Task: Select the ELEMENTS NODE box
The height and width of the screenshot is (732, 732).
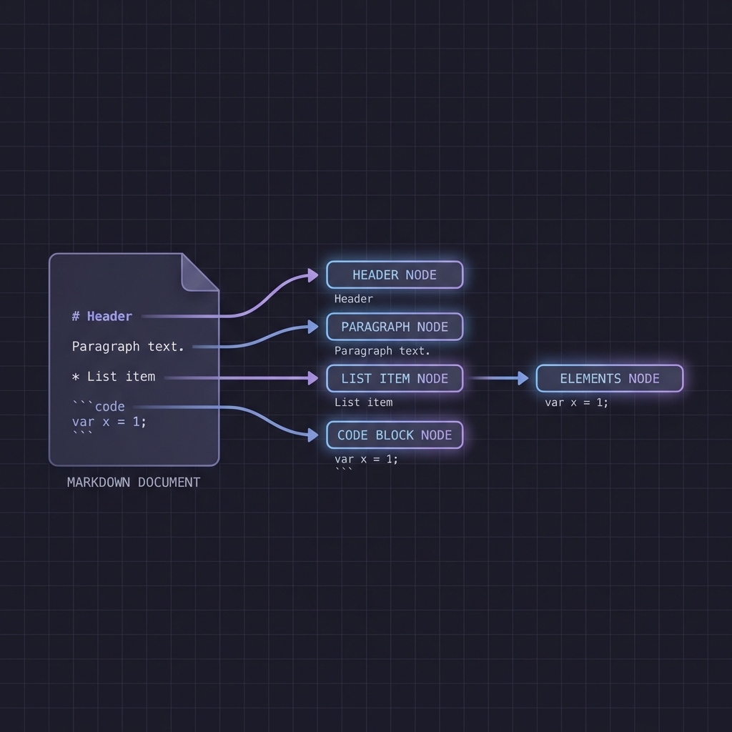Action: pyautogui.click(x=609, y=378)
